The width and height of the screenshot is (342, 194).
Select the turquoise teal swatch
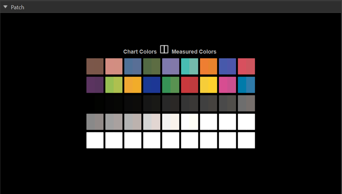coord(189,66)
